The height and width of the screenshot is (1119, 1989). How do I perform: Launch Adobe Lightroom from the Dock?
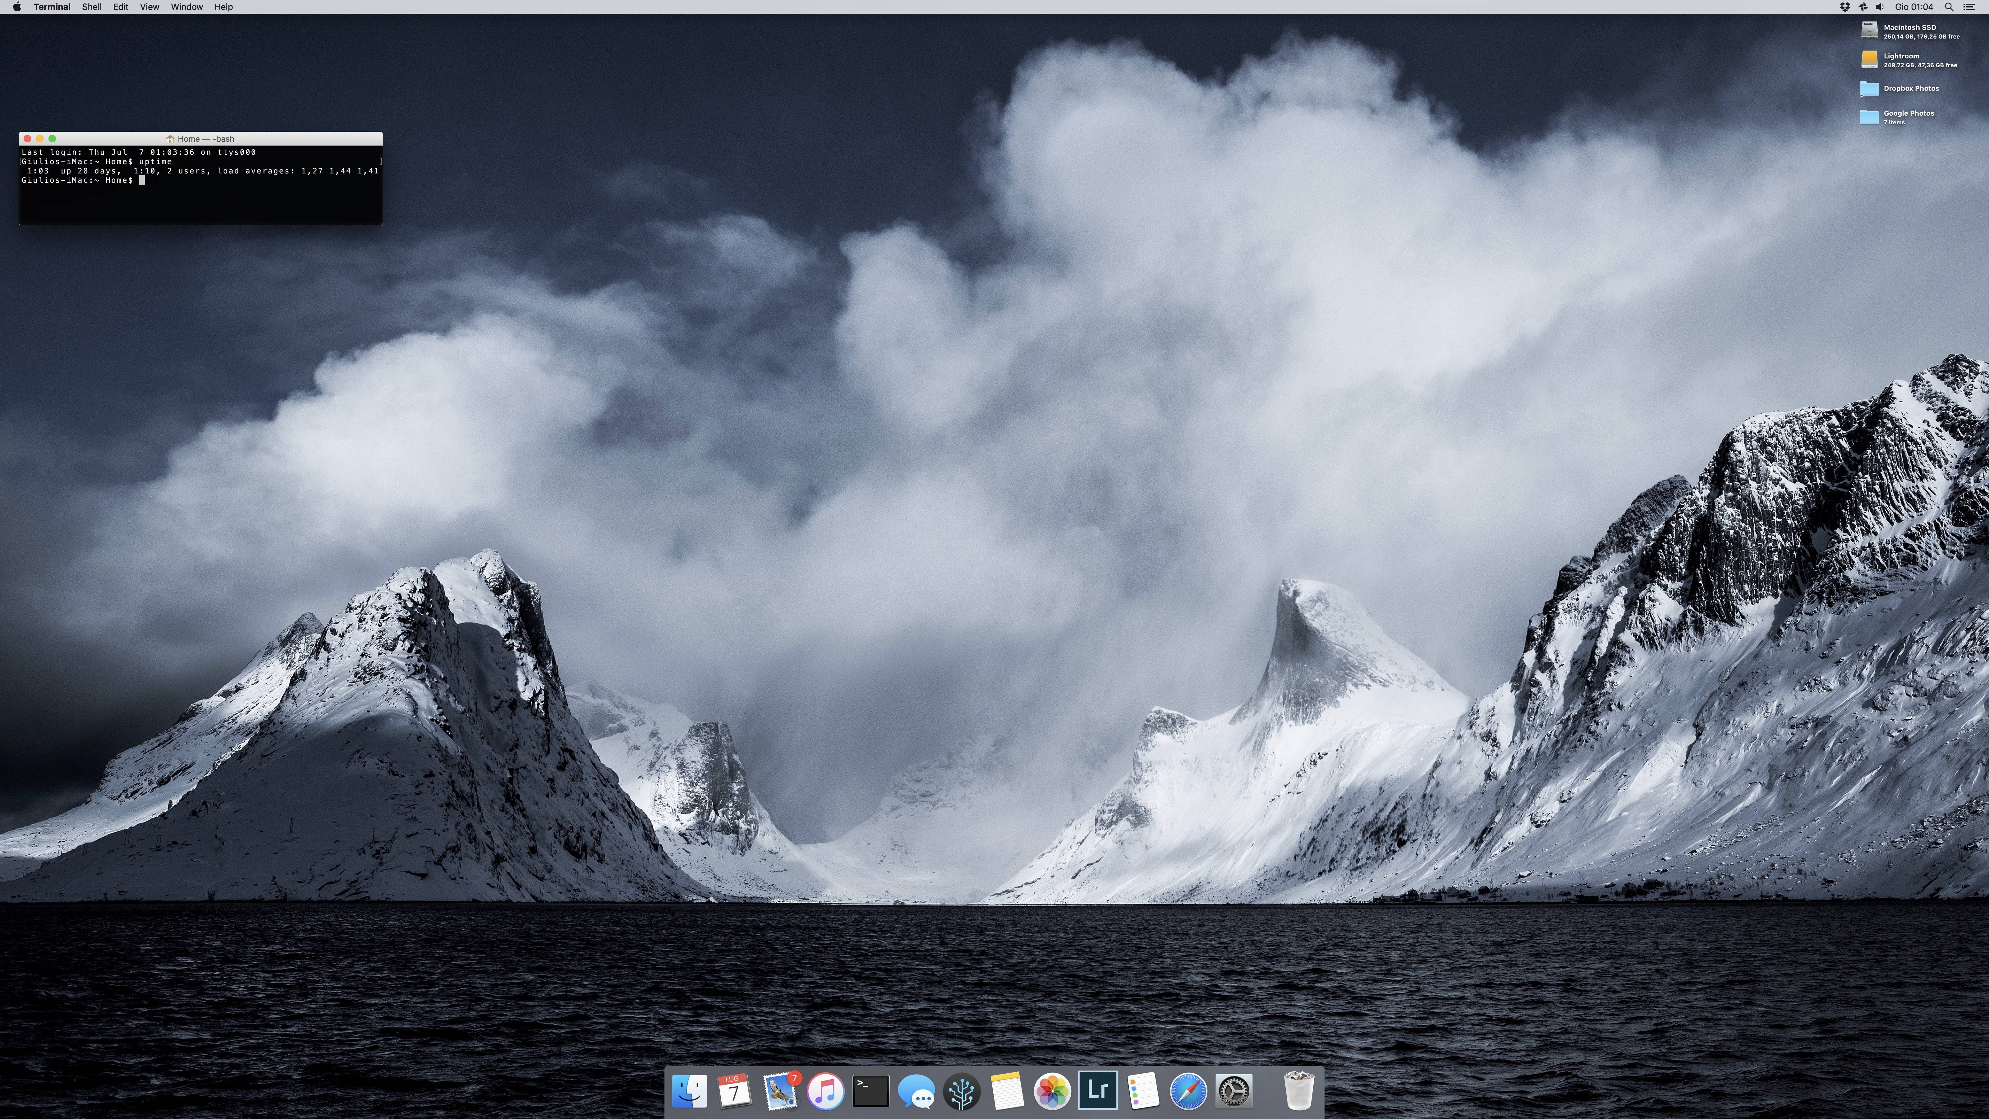1098,1090
